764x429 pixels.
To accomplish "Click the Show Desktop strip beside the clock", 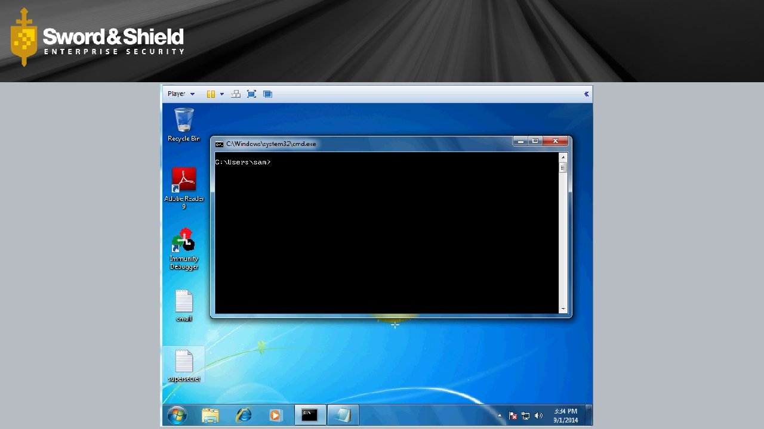I will tap(589, 415).
